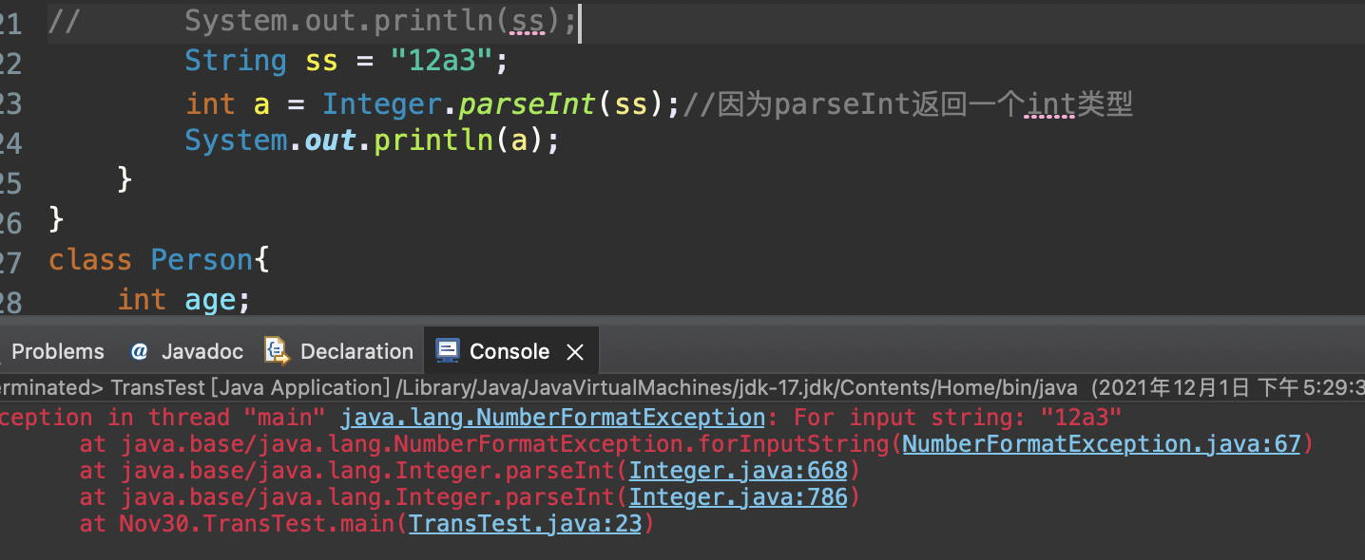Click the Javadoc @ icon
Screen dimensions: 1365x560
click(140, 350)
